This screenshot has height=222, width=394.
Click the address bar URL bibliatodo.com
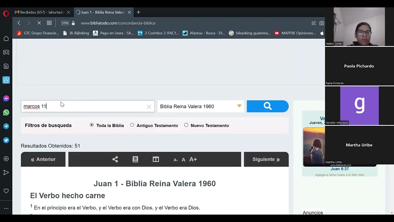118,23
